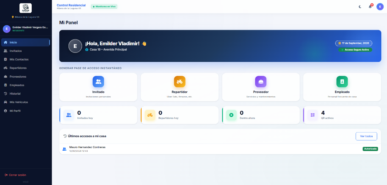Image resolution: width=387 pixels, height=185 pixels.
Task: Click the Repartidores hoy motorcycle stat icon
Action: pyautogui.click(x=150, y=115)
